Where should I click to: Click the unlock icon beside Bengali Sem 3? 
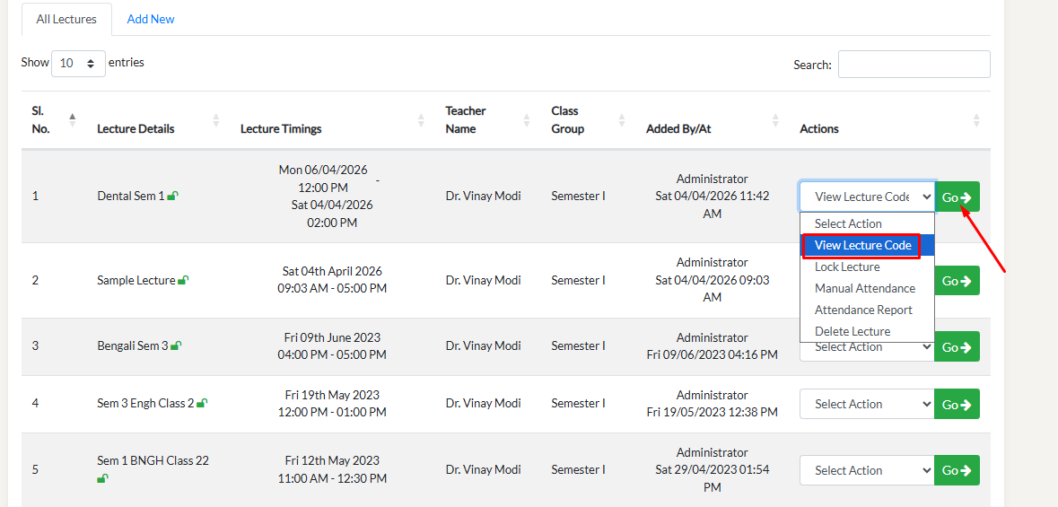[x=176, y=346]
